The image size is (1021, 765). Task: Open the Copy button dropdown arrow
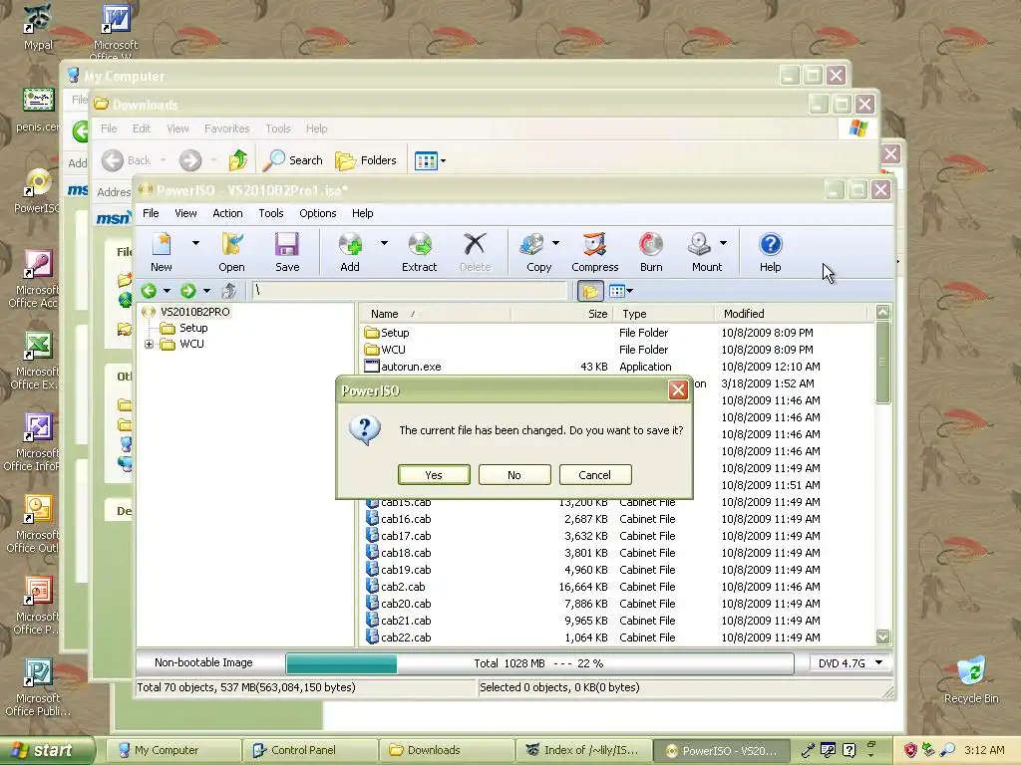[555, 243]
